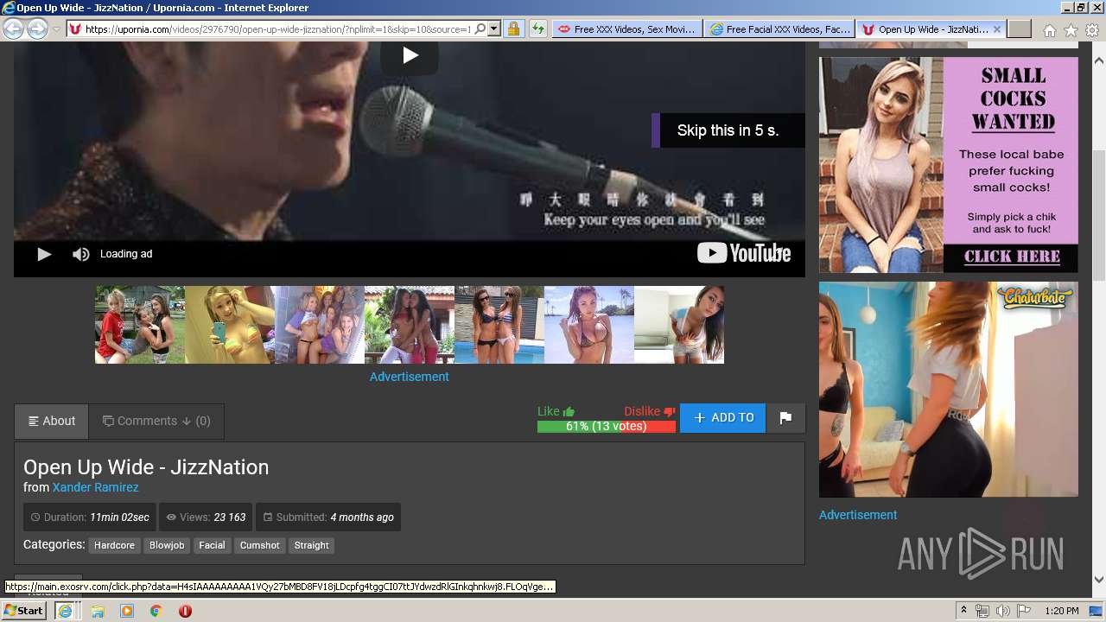
Task: Click the green Like thumbs-up icon
Action: click(x=568, y=411)
